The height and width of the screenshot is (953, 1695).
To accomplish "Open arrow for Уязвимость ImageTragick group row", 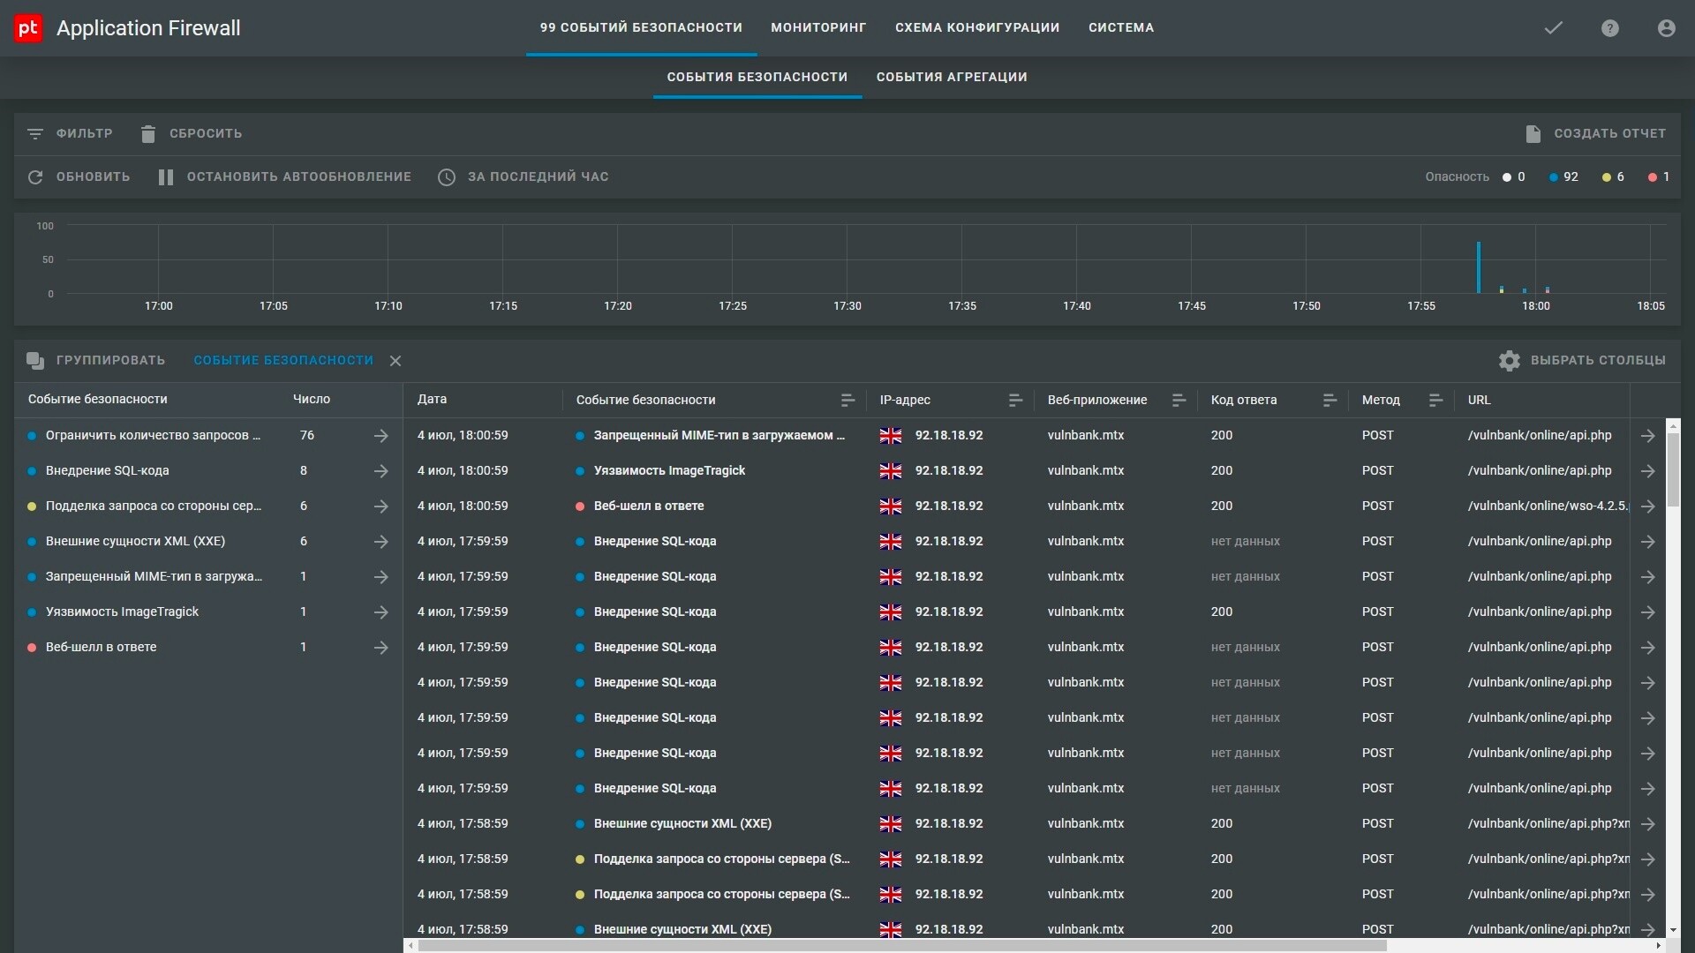I will [x=380, y=612].
